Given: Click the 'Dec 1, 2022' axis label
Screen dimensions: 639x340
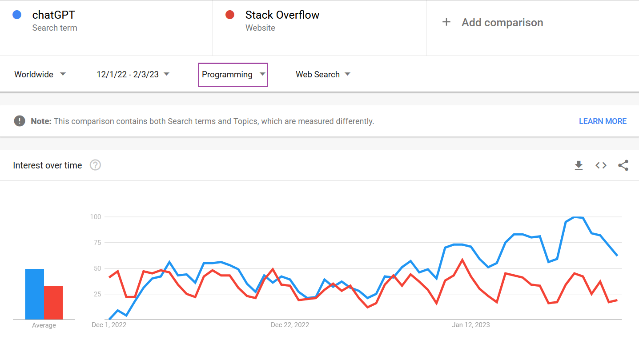Looking at the screenshot, I should (x=109, y=325).
